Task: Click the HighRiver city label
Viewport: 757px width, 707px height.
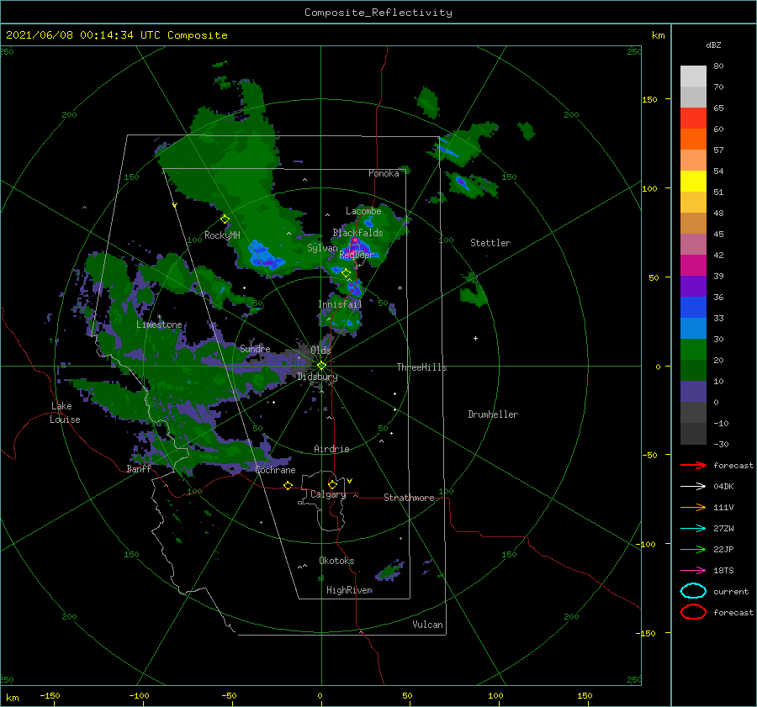Action: 349,590
